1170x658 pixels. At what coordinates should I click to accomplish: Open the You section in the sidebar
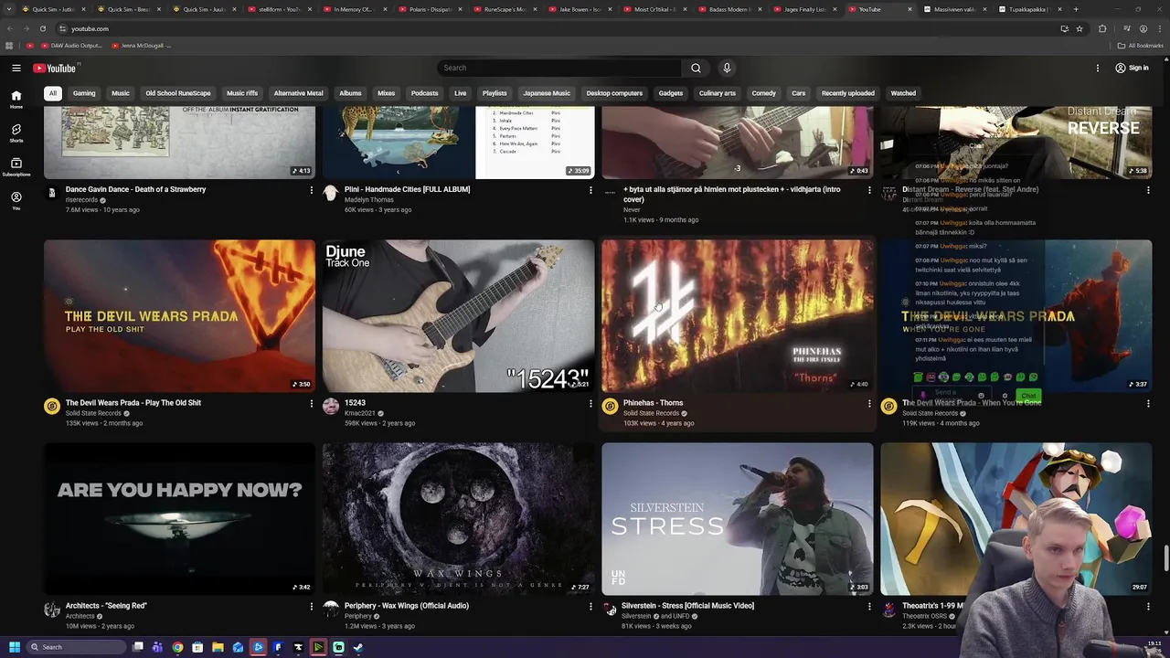click(x=16, y=201)
